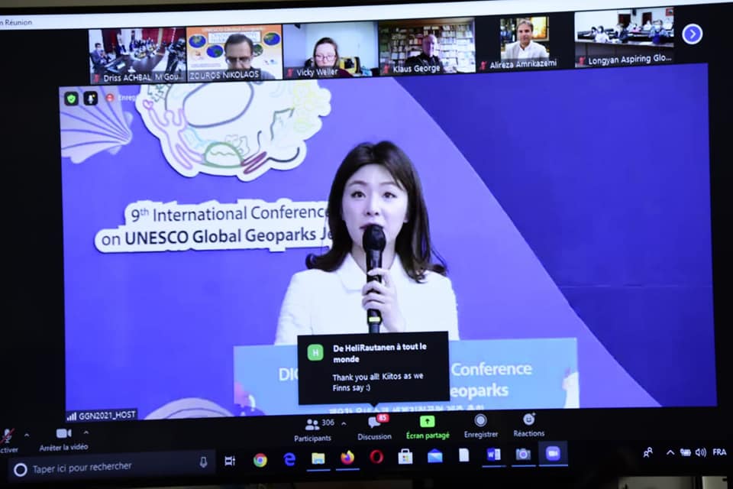Click the green encryption shield icon

72,99
